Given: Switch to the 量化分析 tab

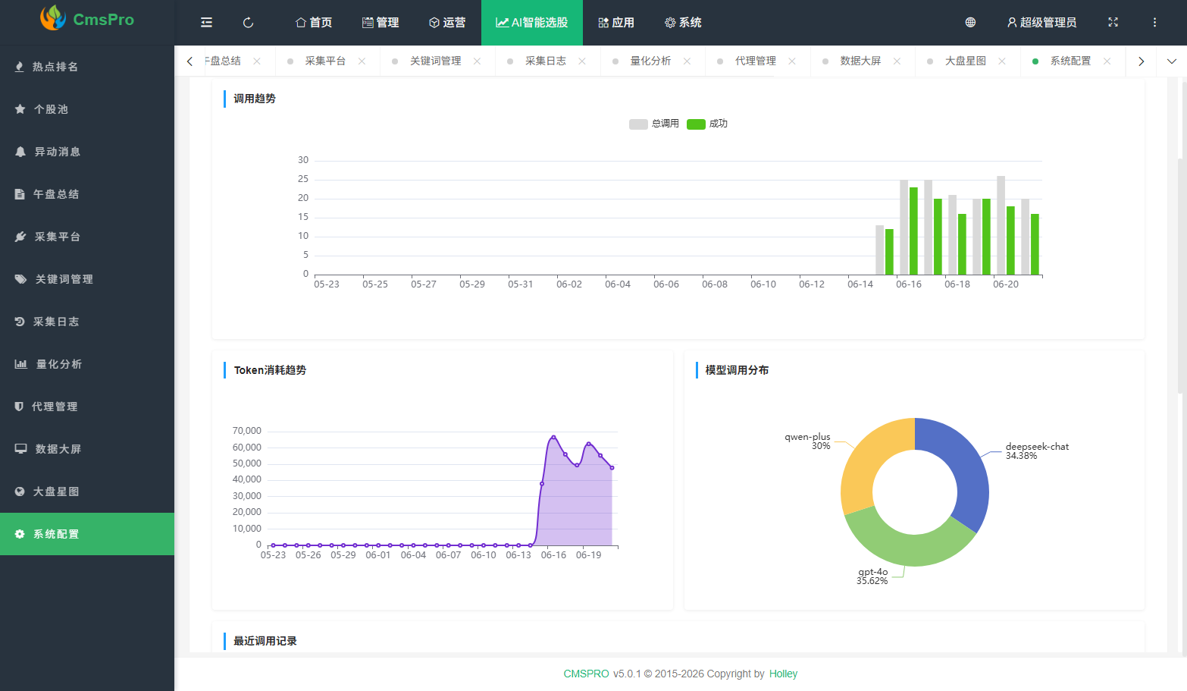Looking at the screenshot, I should pyautogui.click(x=650, y=61).
